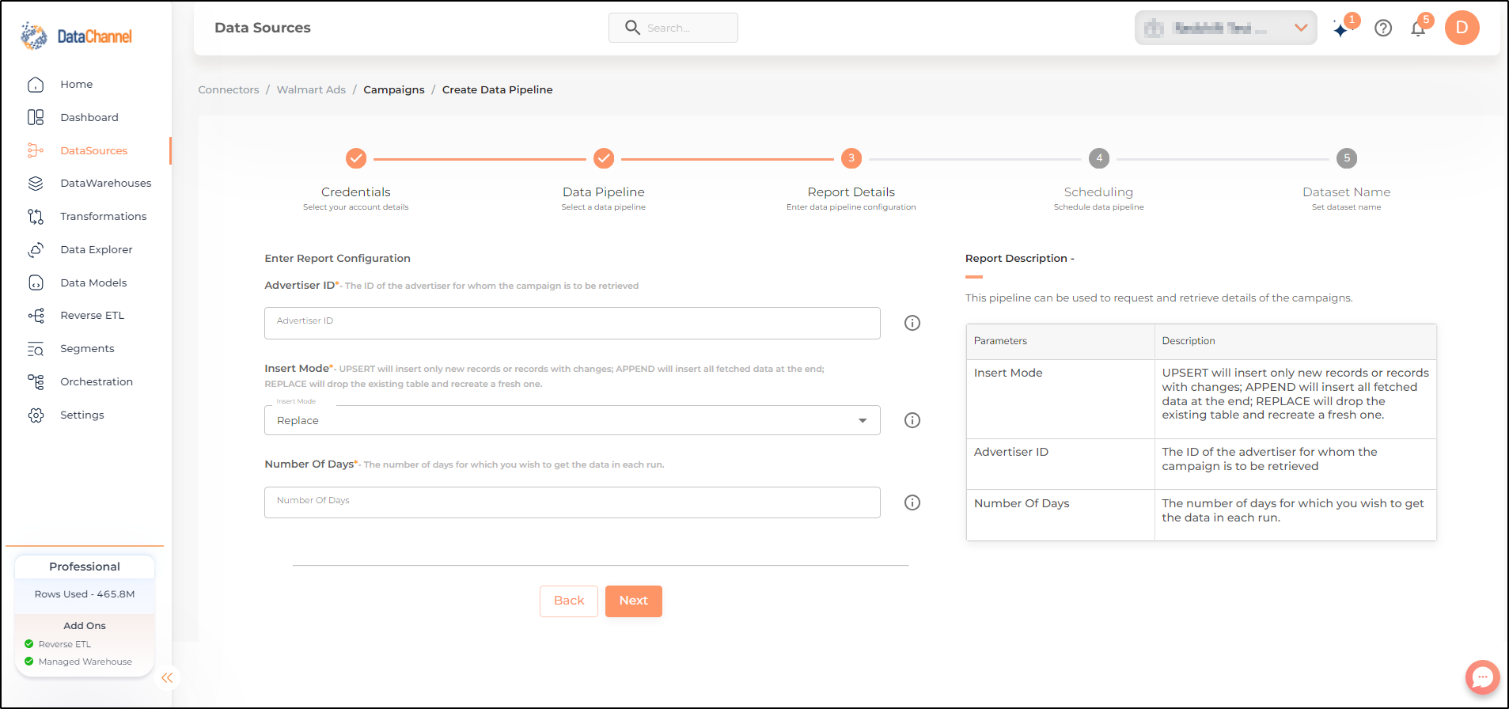This screenshot has height=709, width=1509.
Task: Click the Create Data Pipeline breadcrumb
Action: (498, 90)
